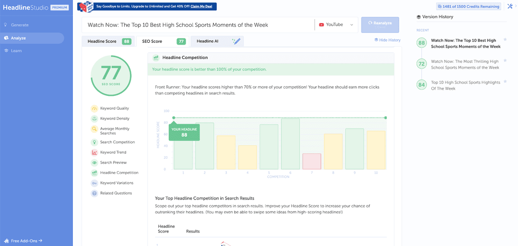Open the YouTube platform dropdown
This screenshot has height=246, width=518.
tap(336, 25)
